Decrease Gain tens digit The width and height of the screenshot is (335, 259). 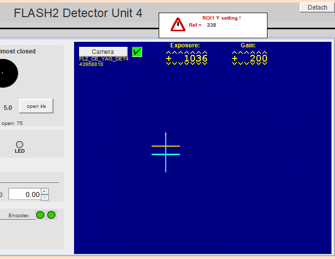tap(259, 63)
